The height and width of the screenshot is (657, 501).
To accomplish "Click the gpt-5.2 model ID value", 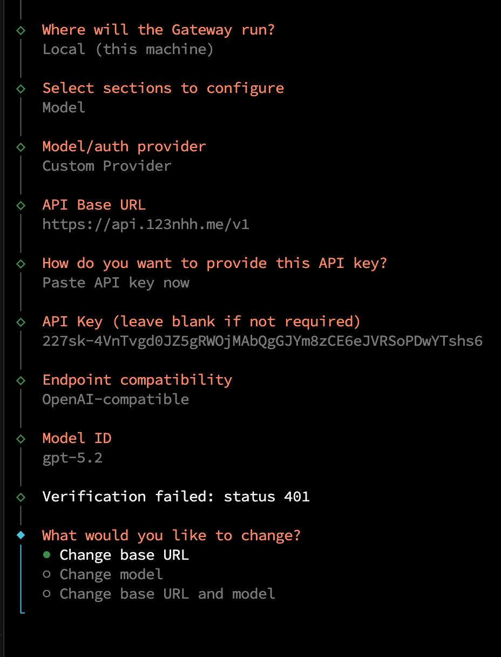I will tap(72, 458).
